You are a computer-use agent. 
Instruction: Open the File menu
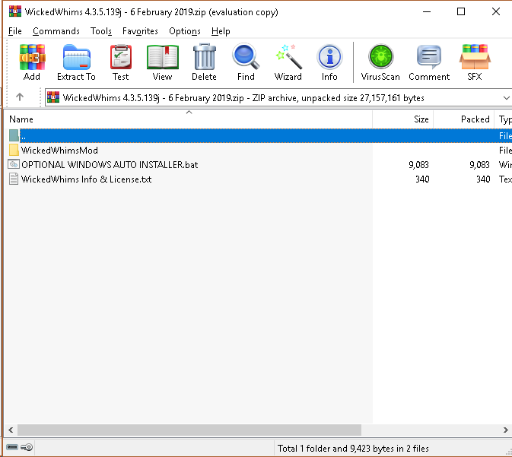tap(15, 31)
